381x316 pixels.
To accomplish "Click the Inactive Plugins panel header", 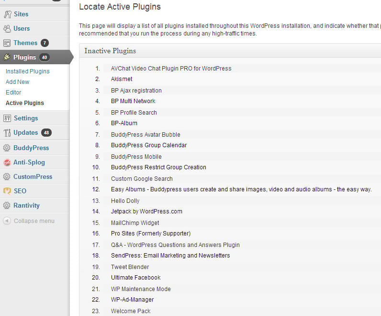I will coord(110,51).
